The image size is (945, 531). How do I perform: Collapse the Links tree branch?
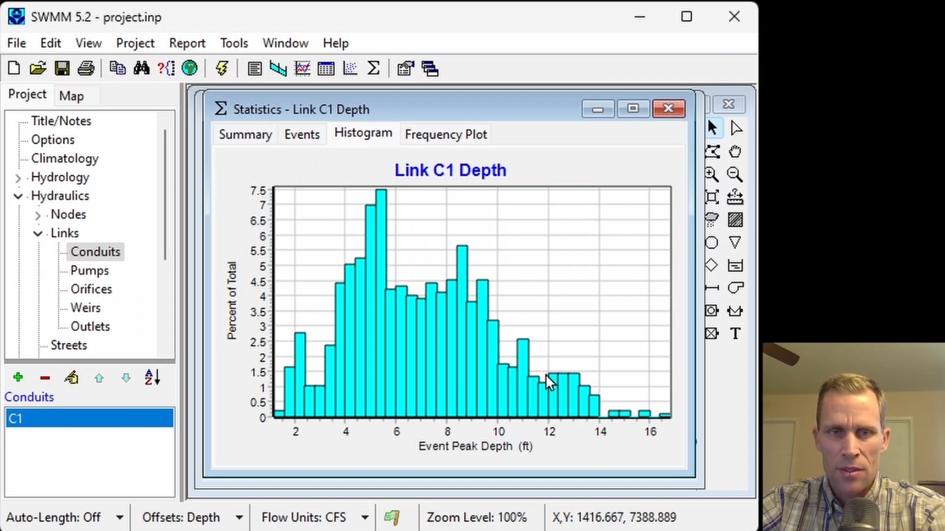click(37, 233)
